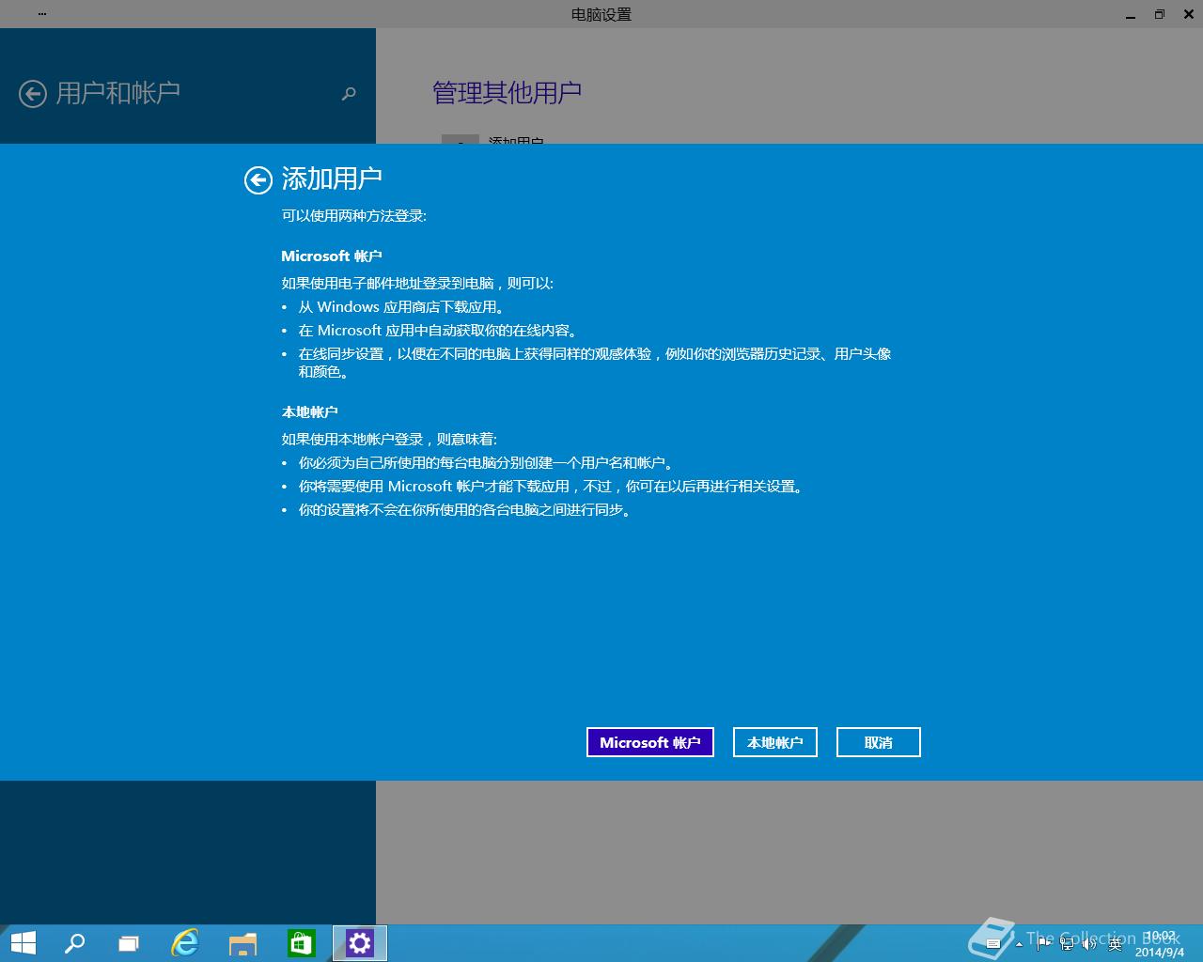The height and width of the screenshot is (962, 1203).
Task: Open Task View on the taskbar
Action: coord(129,942)
